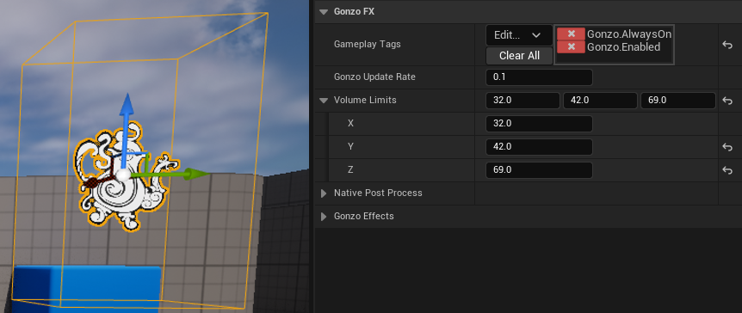Select the blue cube in viewport
This screenshot has width=742, height=313.
(x=86, y=288)
